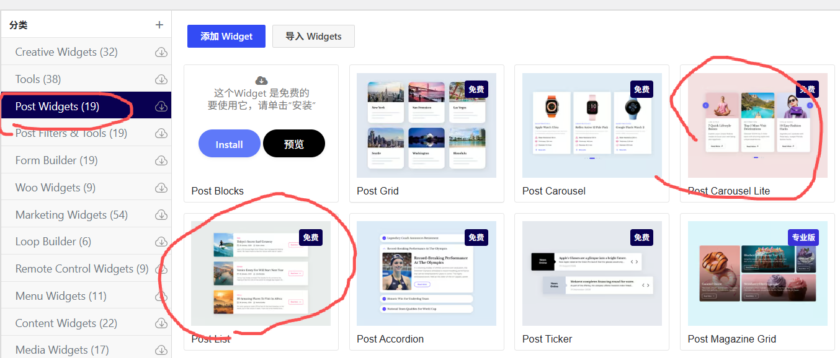Viewport: 840px width, 358px height.
Task: Click download icon next to Creative Widgets
Action: [x=161, y=52]
